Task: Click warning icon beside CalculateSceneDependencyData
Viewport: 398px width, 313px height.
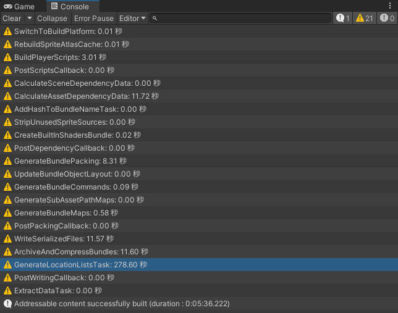Action: click(7, 83)
